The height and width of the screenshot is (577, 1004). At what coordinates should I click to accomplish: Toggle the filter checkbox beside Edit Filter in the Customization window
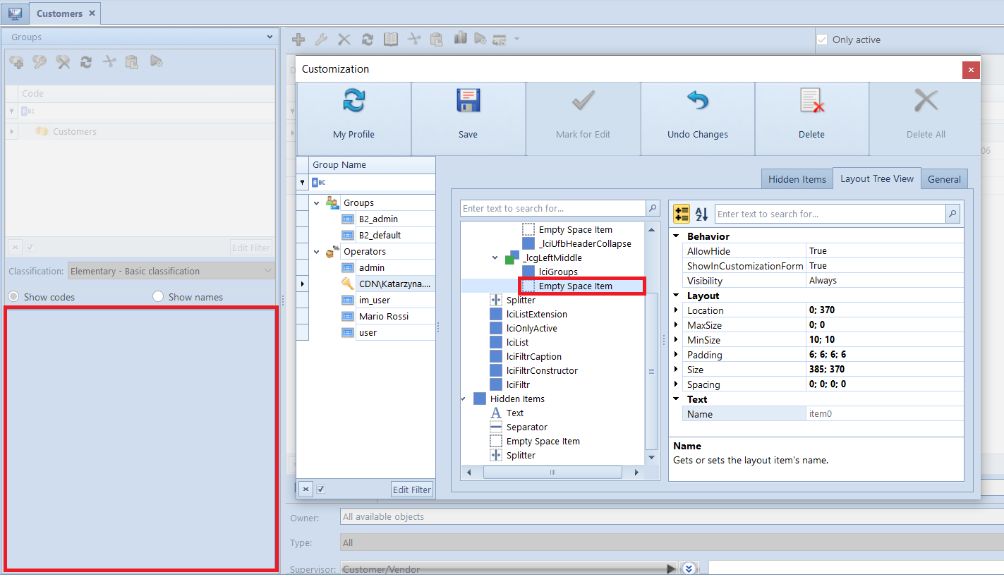point(321,489)
